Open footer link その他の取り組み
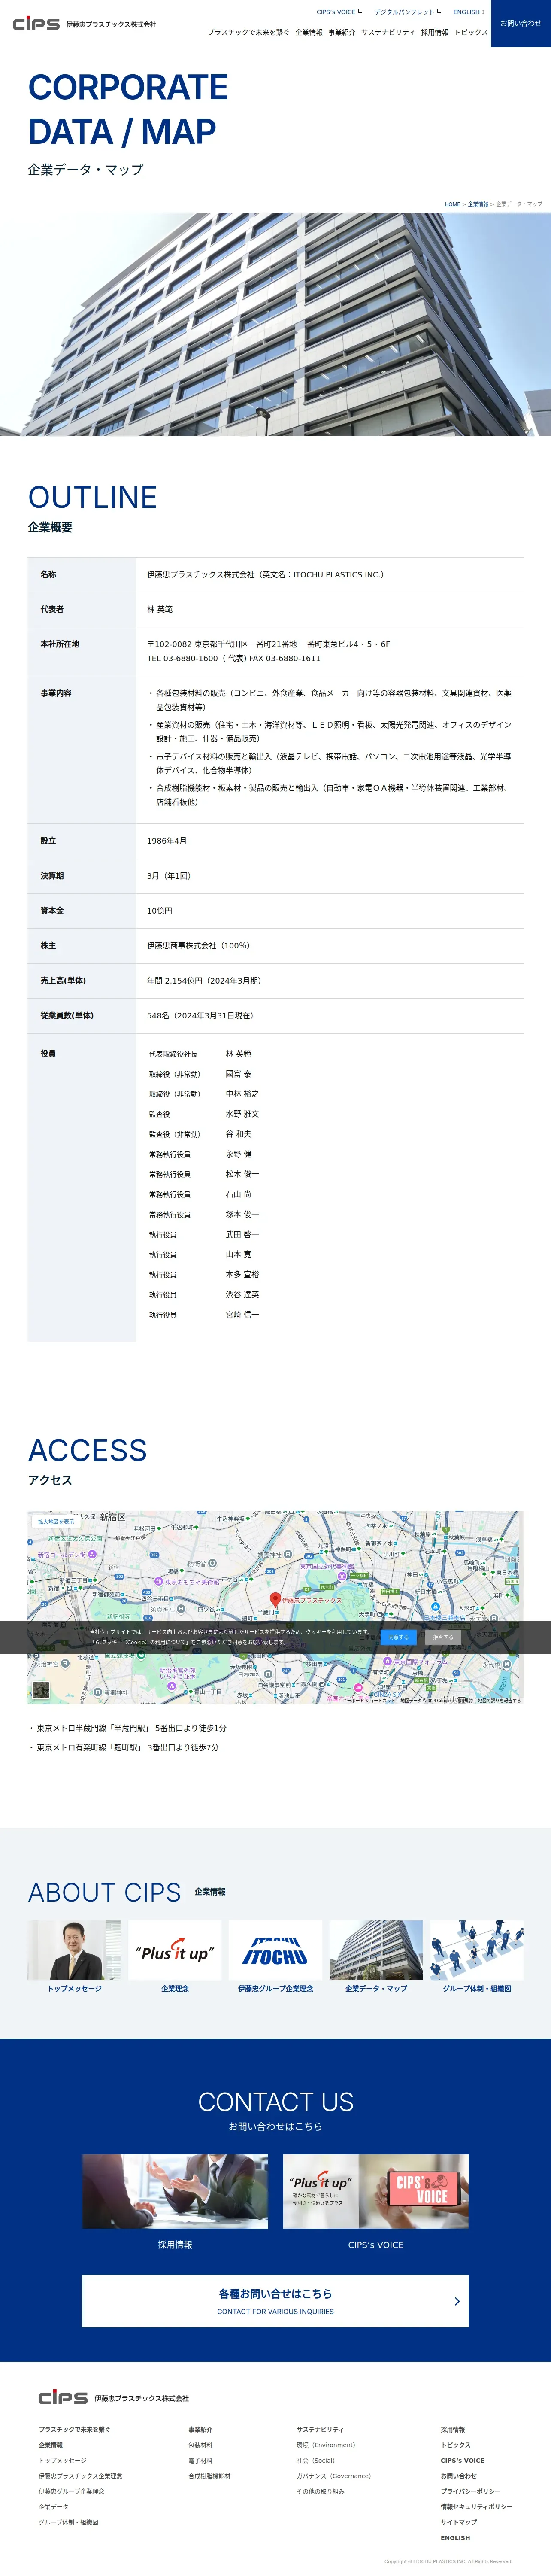 [x=320, y=2491]
